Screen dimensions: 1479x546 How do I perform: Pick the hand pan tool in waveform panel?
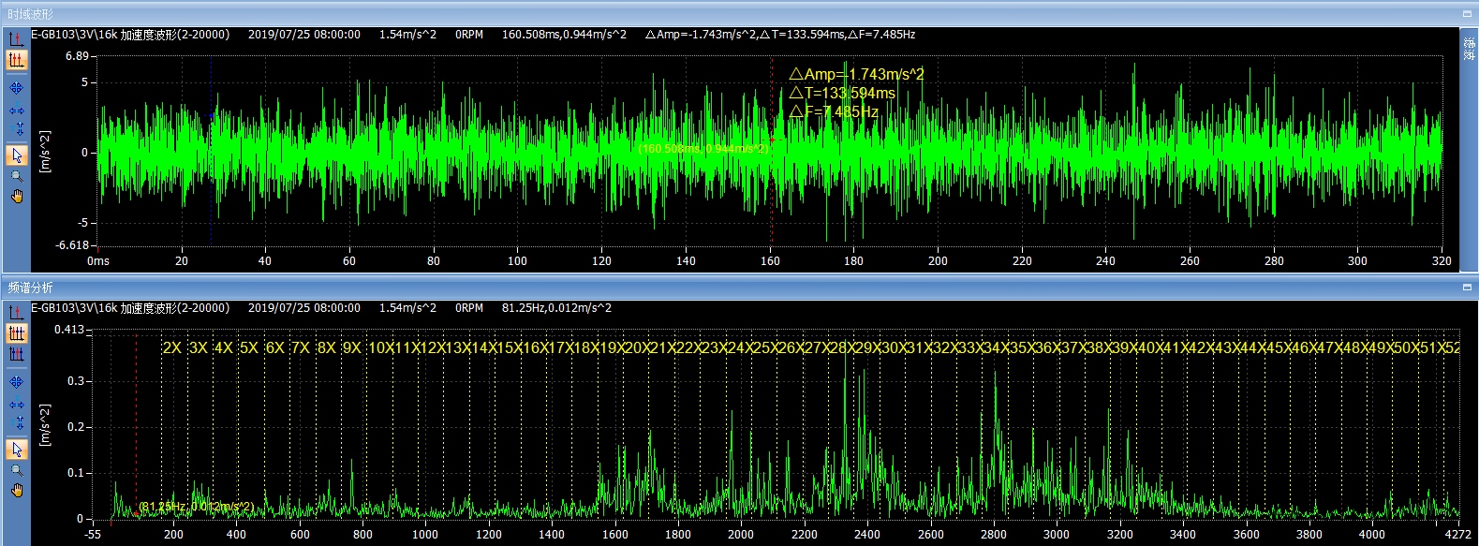[16, 196]
